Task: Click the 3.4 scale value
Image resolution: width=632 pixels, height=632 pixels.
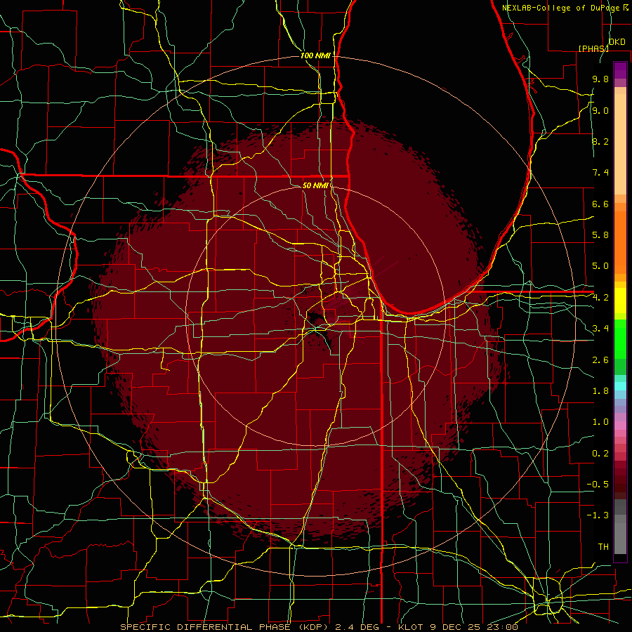Action: 600,329
